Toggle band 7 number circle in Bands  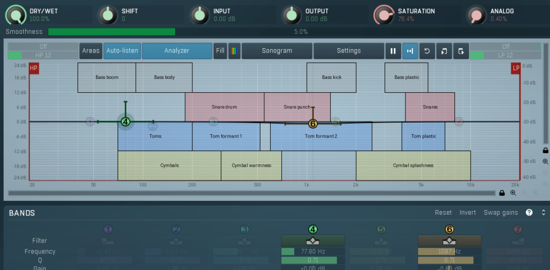click(x=517, y=229)
